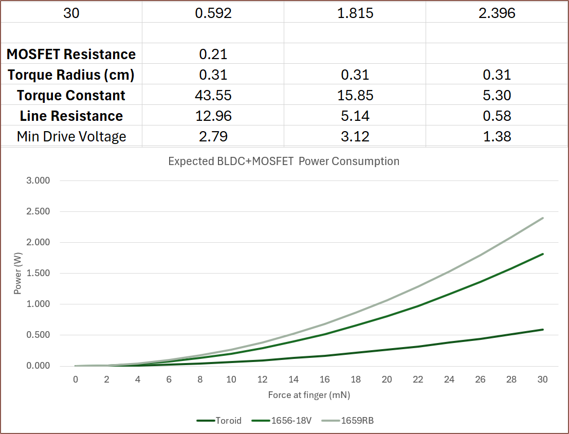
Task: Click the cell containing 5.14
Action: [x=355, y=116]
